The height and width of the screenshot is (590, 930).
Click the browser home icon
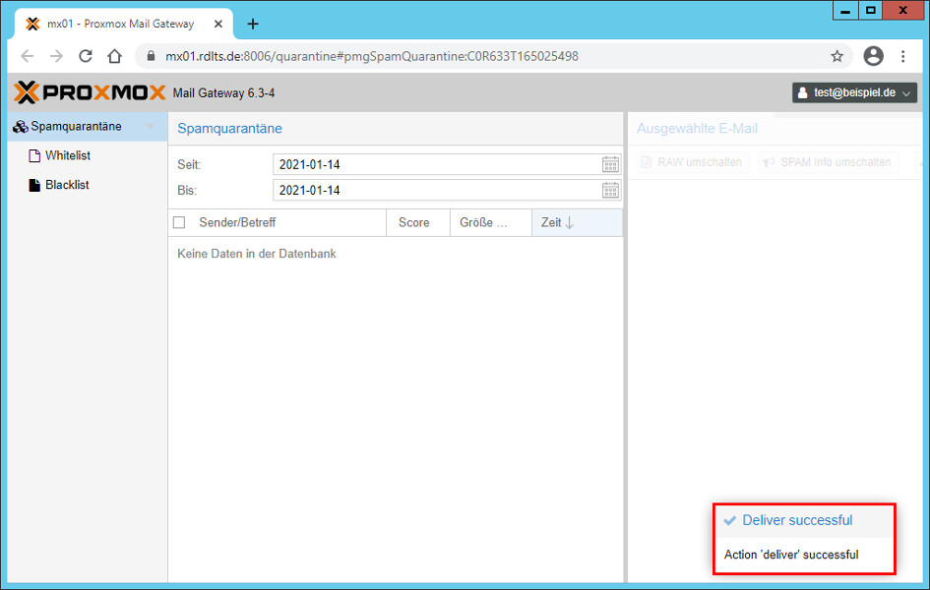[114, 56]
